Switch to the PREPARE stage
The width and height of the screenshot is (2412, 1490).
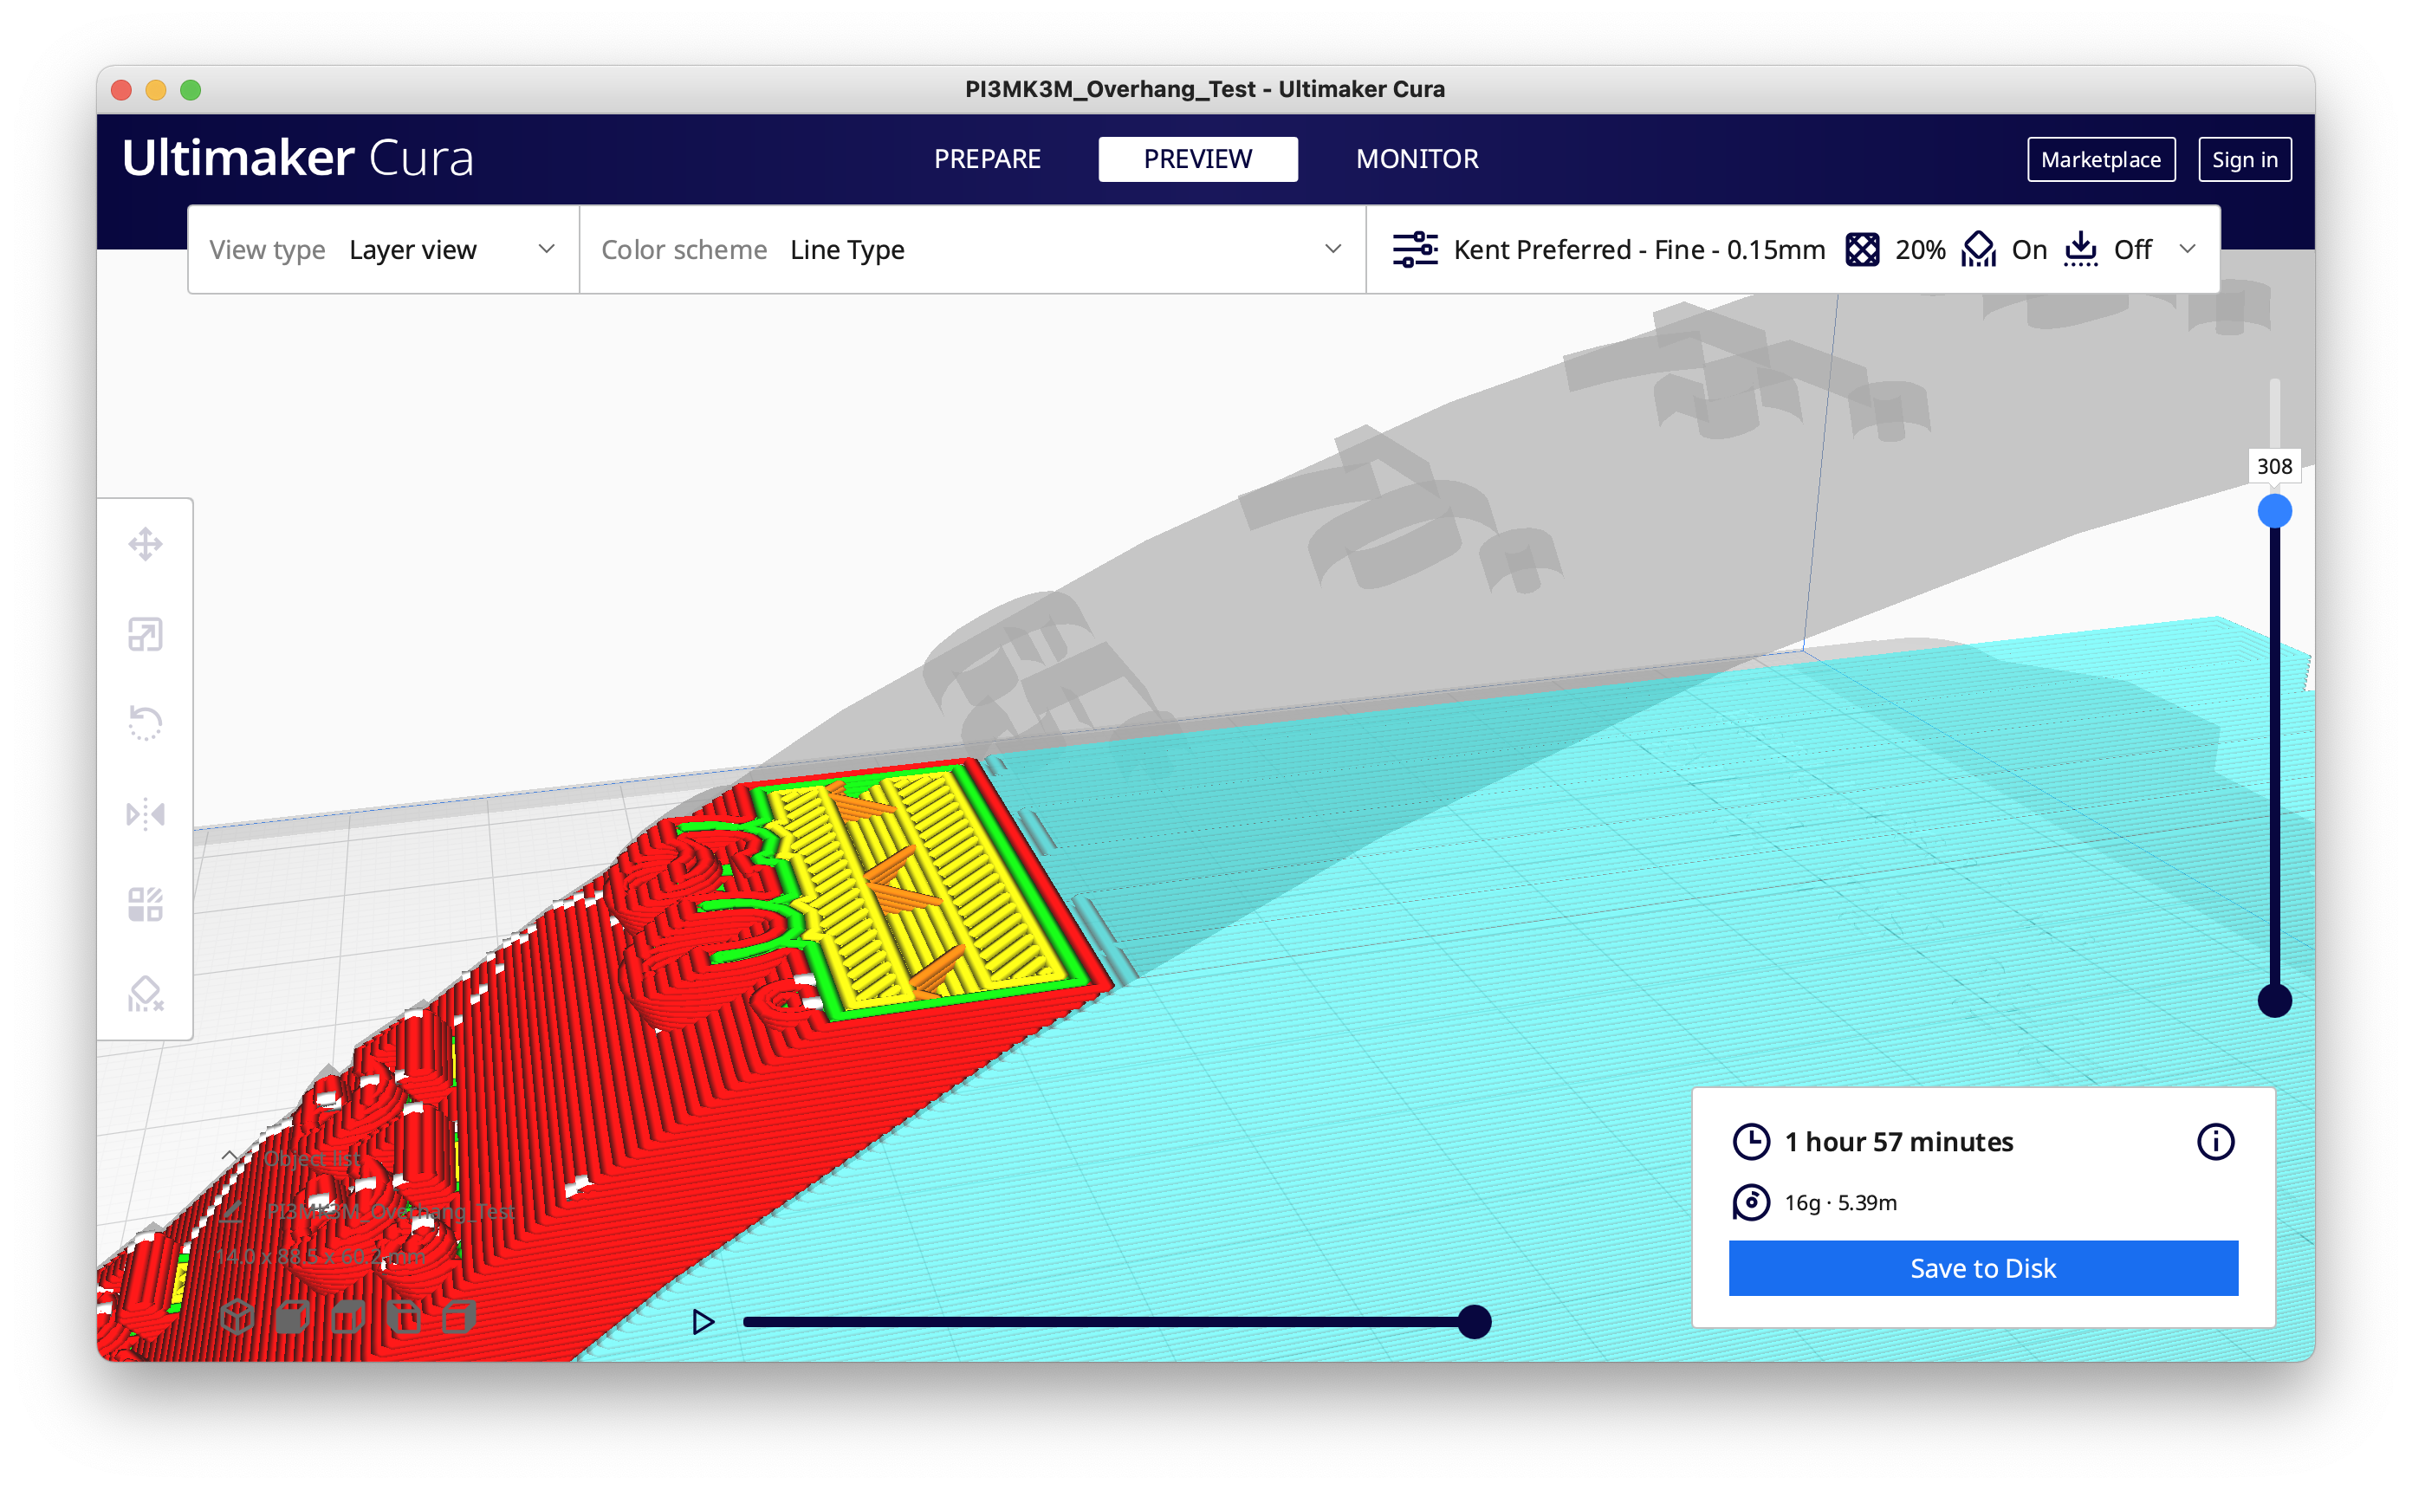pos(988,159)
